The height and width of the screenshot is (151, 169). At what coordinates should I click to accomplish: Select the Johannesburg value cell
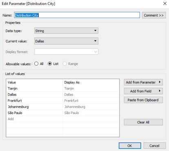[34, 107]
